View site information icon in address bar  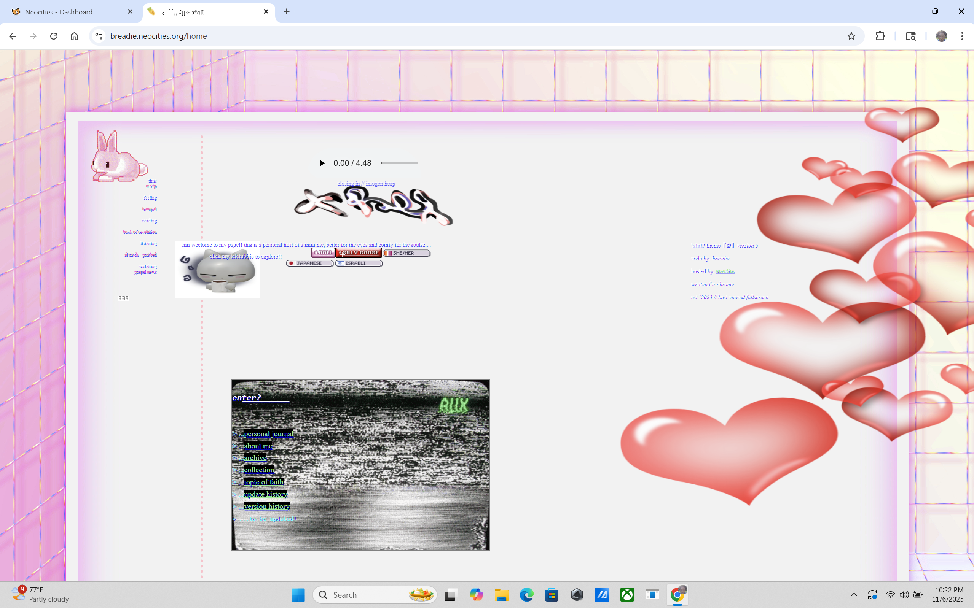(99, 36)
